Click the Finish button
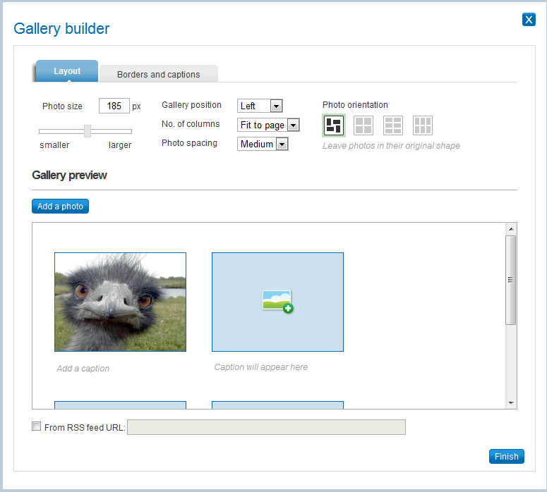The width and height of the screenshot is (547, 492). tap(506, 456)
